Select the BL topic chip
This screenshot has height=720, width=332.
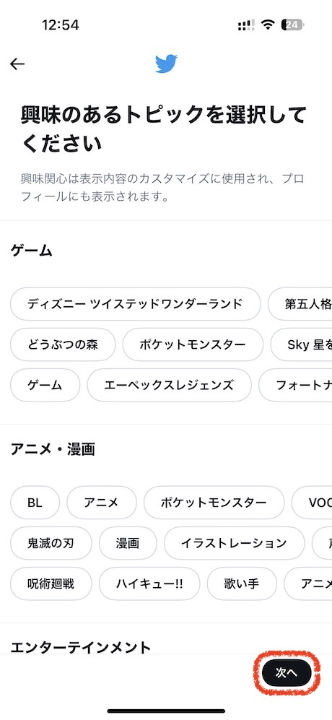(x=35, y=503)
